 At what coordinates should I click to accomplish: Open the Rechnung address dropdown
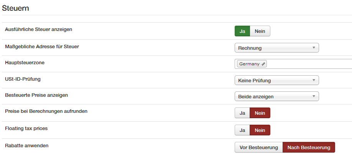tap(276, 48)
